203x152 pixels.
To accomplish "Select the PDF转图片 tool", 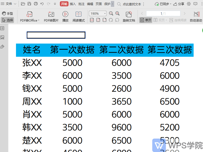I will point(51,17).
